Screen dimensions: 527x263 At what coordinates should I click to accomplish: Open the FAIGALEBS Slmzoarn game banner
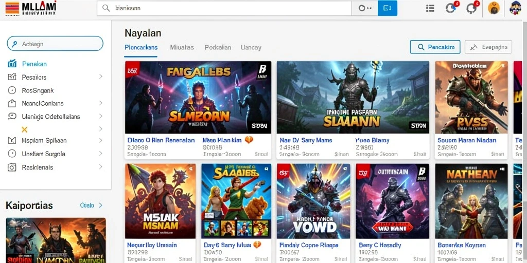point(198,97)
